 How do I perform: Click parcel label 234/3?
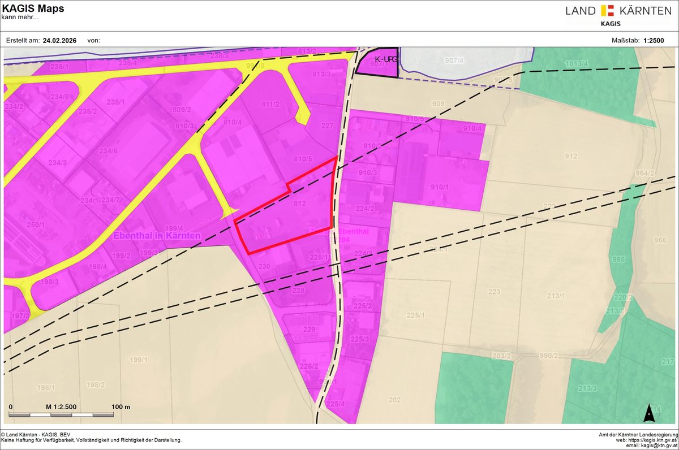pyautogui.click(x=57, y=163)
